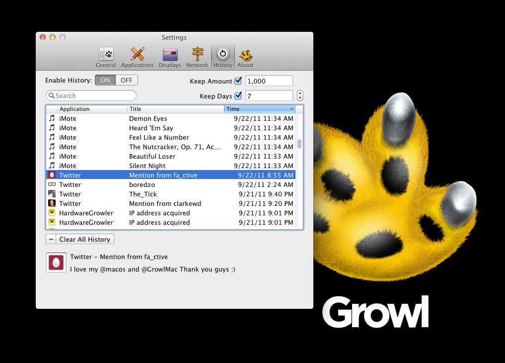Click the Keep Amount field showing 1,000

269,81
